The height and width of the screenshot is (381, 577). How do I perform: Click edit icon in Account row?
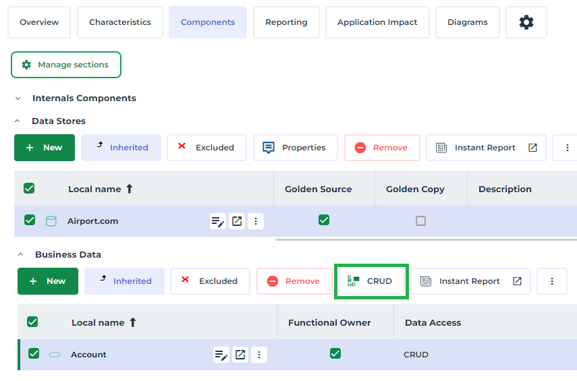pyautogui.click(x=221, y=355)
